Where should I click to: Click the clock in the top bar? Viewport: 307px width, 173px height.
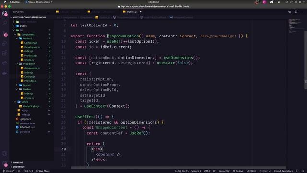click(x=153, y=2)
